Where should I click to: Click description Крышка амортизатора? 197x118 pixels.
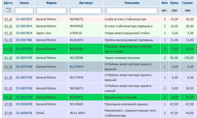coord(121,97)
